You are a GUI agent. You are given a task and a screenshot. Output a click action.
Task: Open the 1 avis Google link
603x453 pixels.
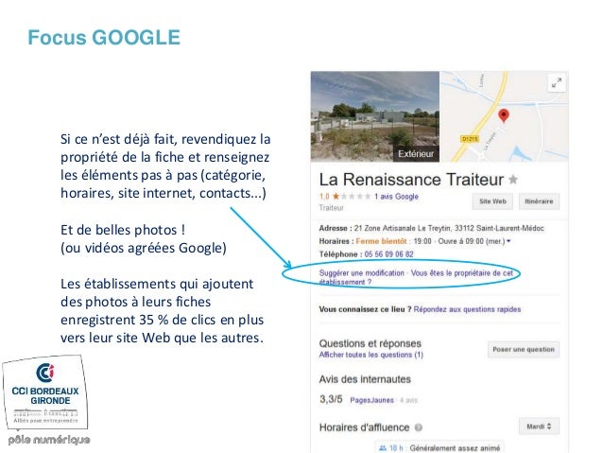click(396, 197)
